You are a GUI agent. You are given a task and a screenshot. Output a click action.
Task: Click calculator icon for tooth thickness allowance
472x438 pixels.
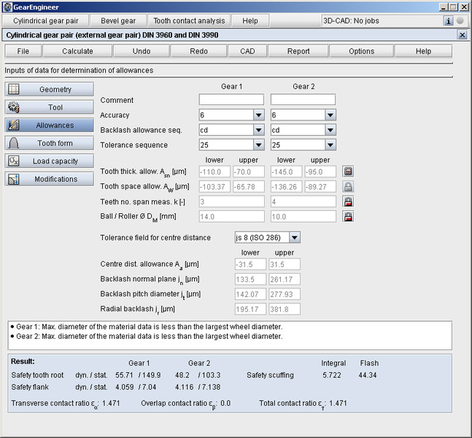349,172
